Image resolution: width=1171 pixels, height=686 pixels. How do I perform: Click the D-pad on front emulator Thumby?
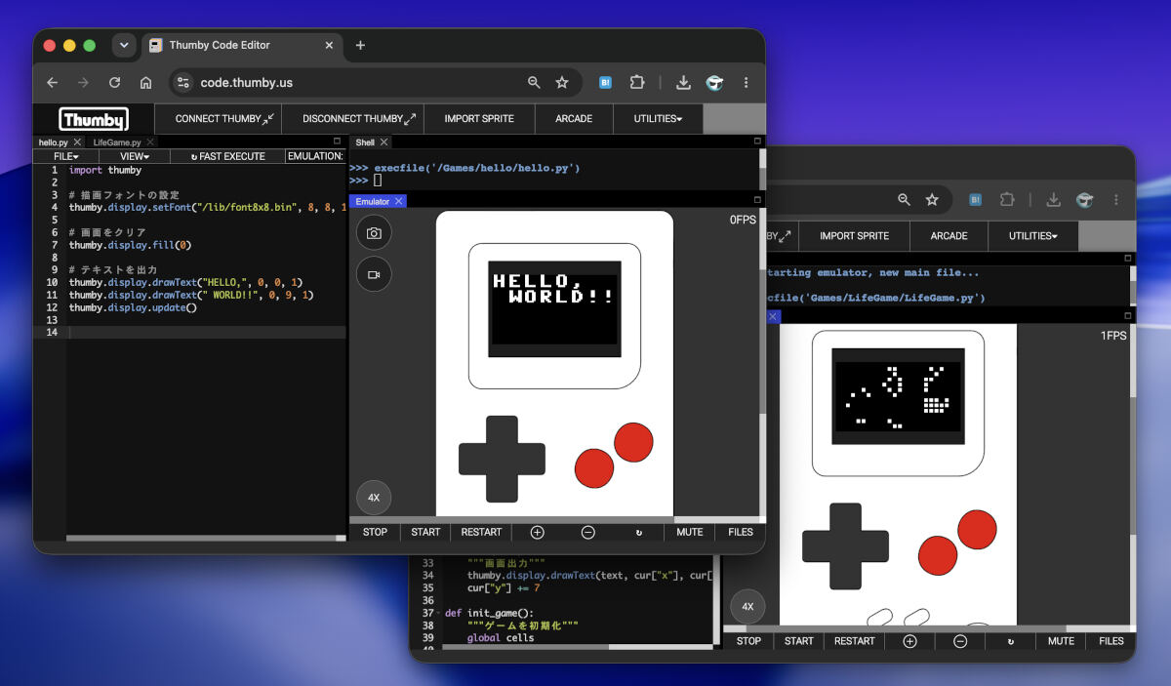(x=502, y=459)
